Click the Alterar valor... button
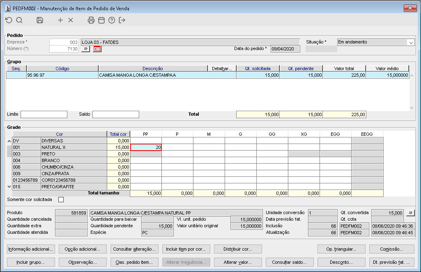The image size is (421, 272). tap(238, 262)
